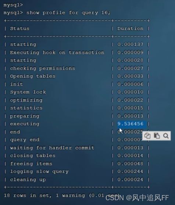Click the 'checking permissions' status
The width and height of the screenshot is (175, 205).
[x=43, y=68]
